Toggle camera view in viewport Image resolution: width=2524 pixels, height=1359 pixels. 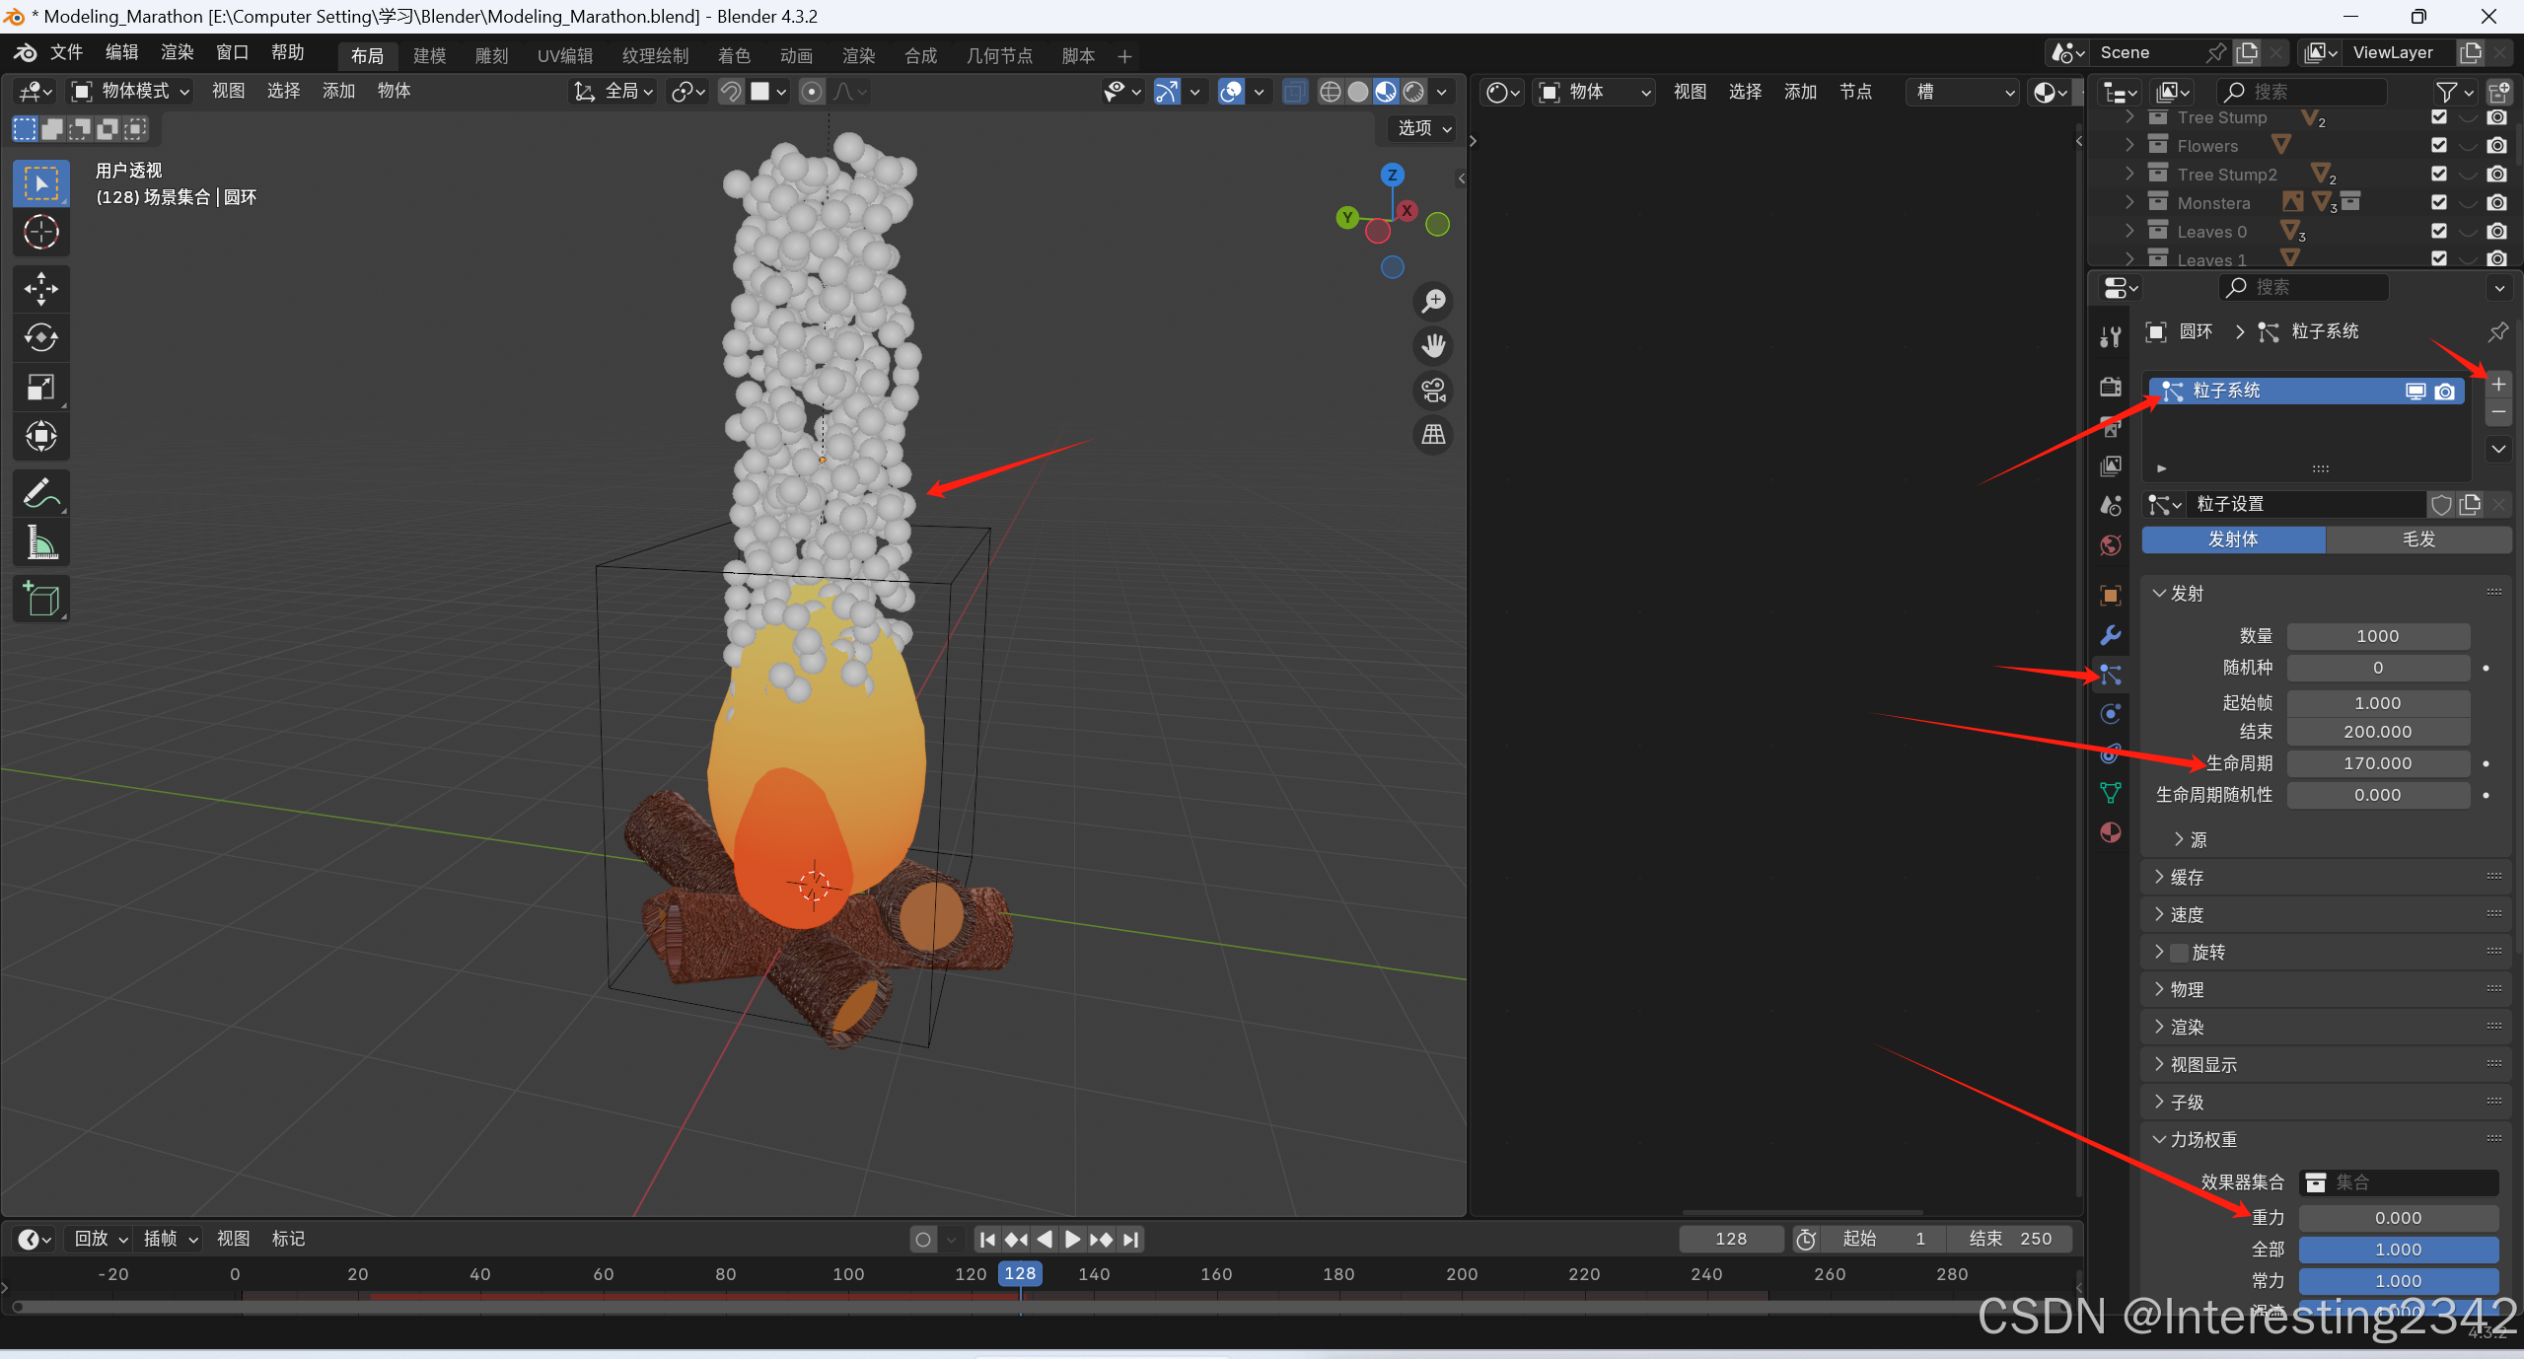(x=1433, y=391)
